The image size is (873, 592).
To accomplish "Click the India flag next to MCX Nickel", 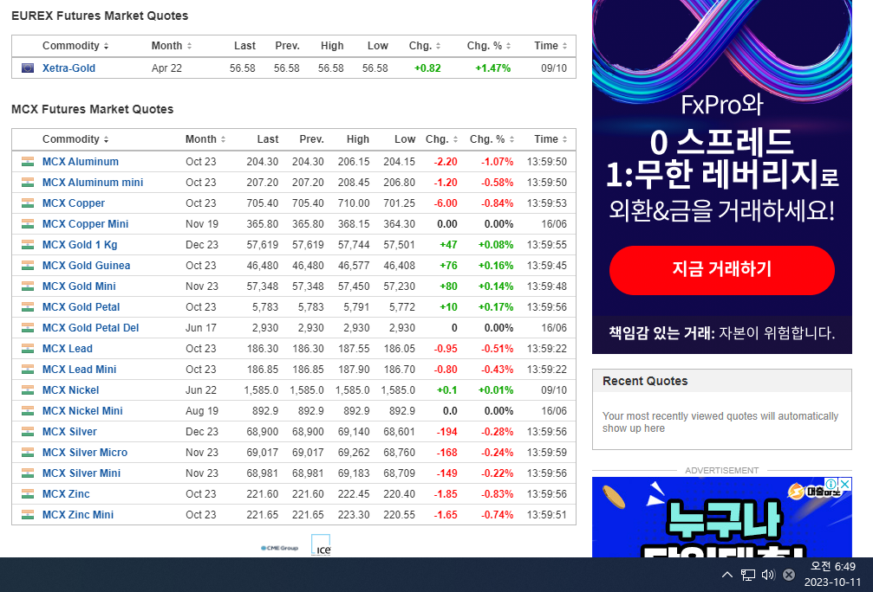I will (x=27, y=390).
